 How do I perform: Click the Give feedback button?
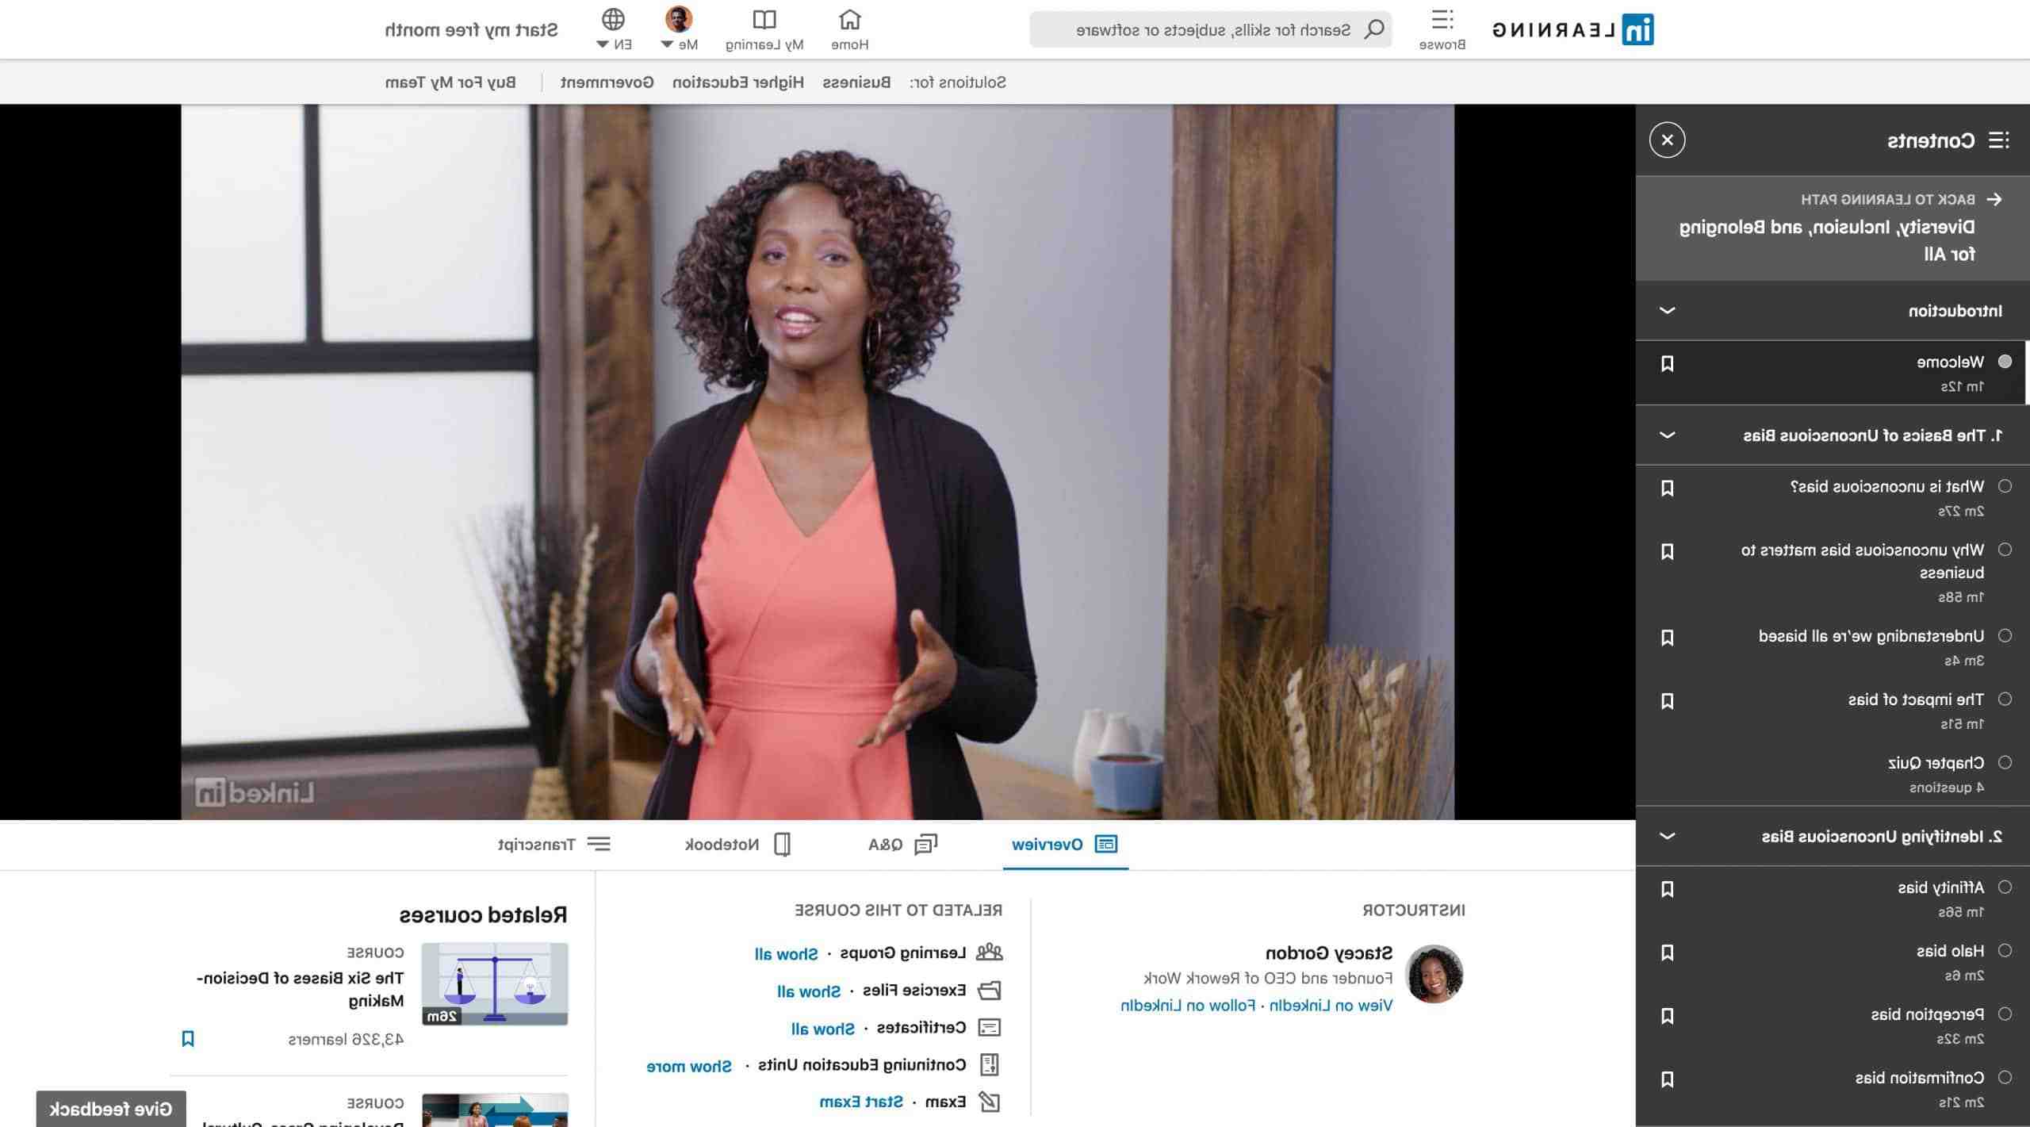(x=111, y=1109)
